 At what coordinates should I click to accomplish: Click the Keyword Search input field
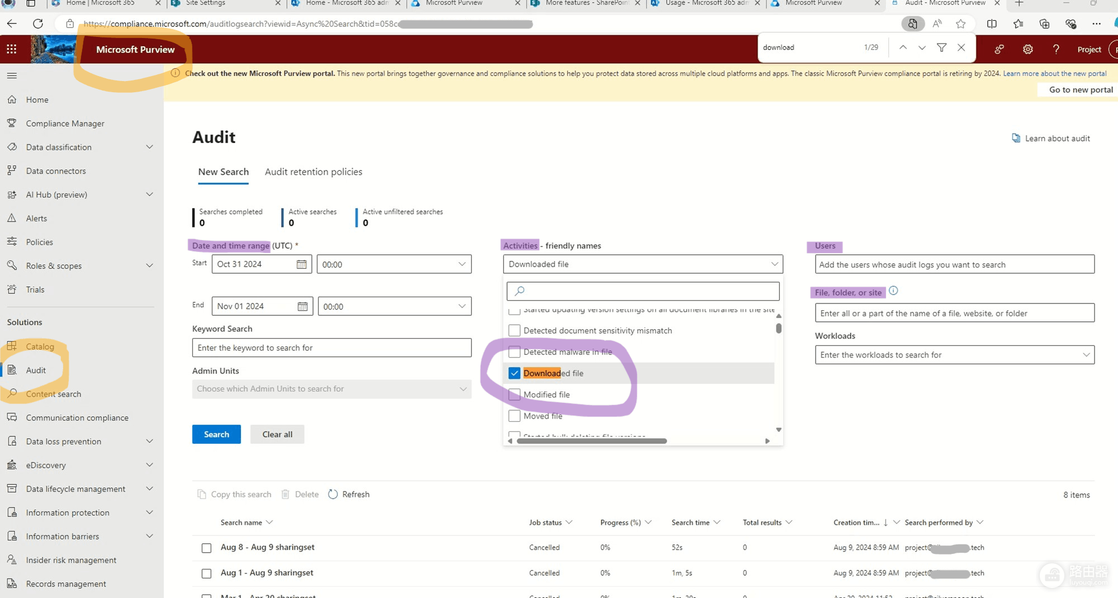(331, 348)
